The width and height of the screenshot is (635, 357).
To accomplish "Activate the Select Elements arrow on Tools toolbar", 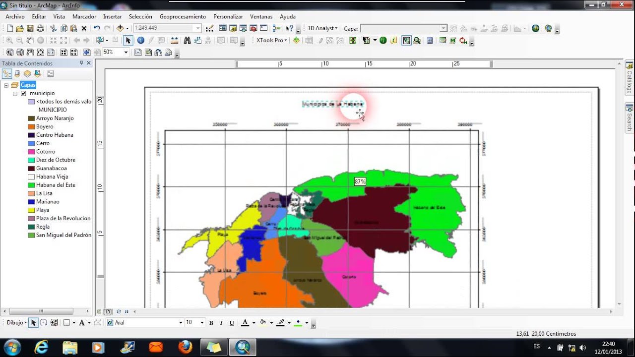I will [x=128, y=40].
